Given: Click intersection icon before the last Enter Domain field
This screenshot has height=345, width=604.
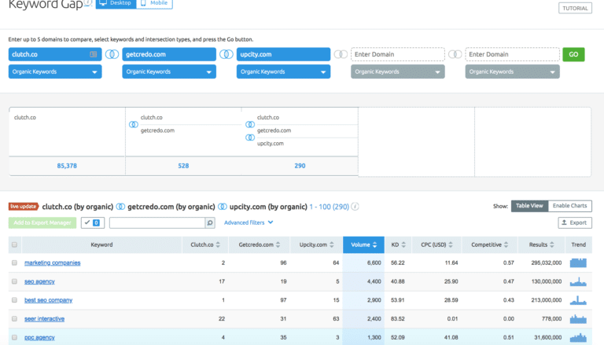Looking at the screenshot, I should click(x=455, y=54).
